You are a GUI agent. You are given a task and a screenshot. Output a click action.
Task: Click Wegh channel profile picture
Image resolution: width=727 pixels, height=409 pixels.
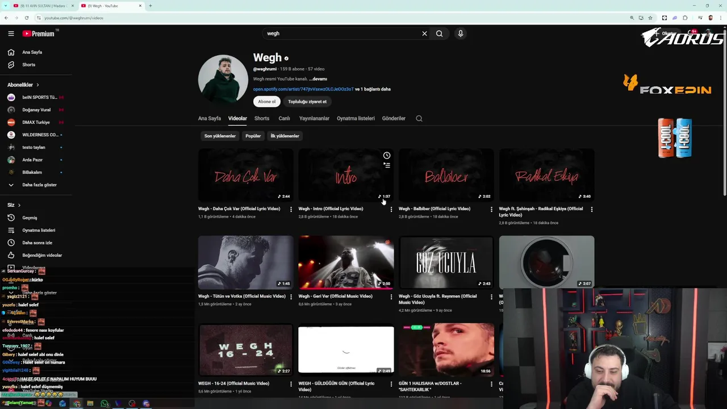click(x=223, y=80)
